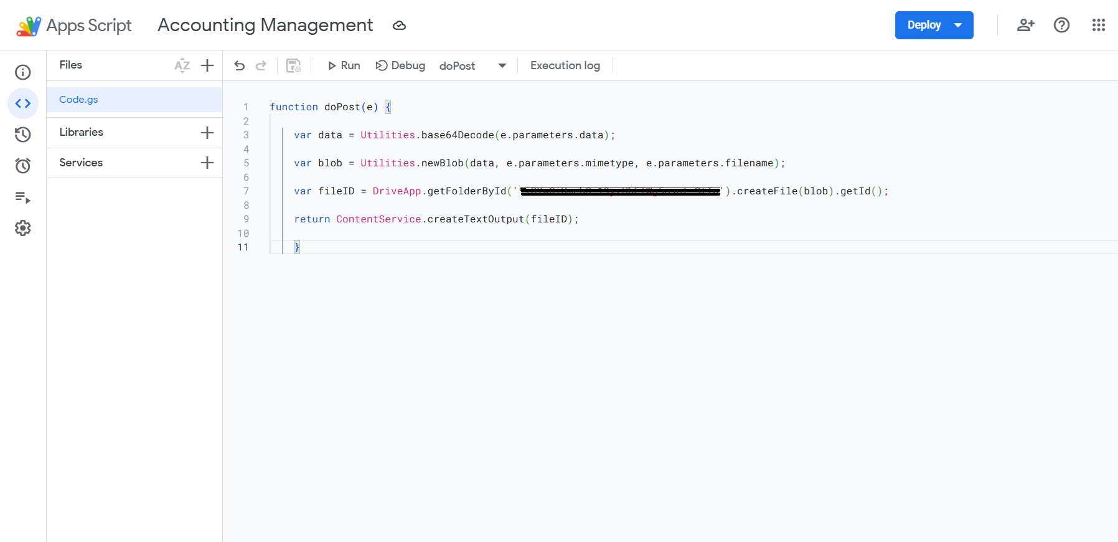Viewport: 1118px width, 542px height.
Task: Open Project Settings gear icon
Action: coord(23,228)
